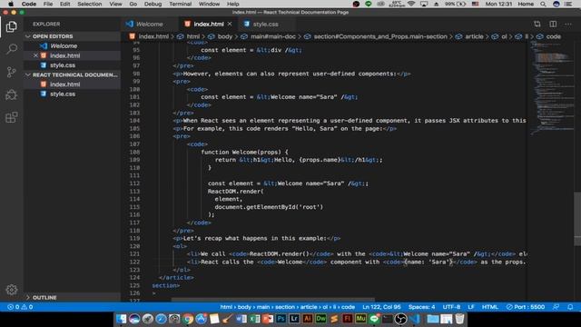Open the Manage settings gear
581x327 pixels.
coord(12,290)
